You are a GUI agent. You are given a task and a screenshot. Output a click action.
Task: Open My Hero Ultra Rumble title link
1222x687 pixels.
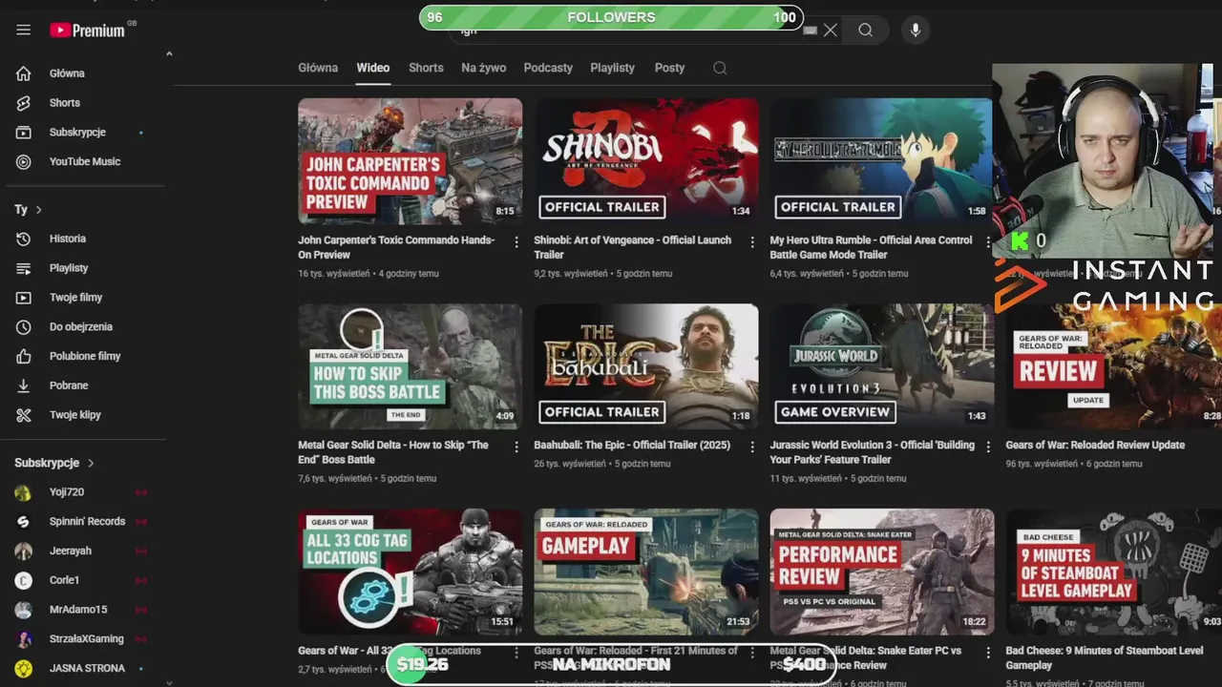coord(871,247)
